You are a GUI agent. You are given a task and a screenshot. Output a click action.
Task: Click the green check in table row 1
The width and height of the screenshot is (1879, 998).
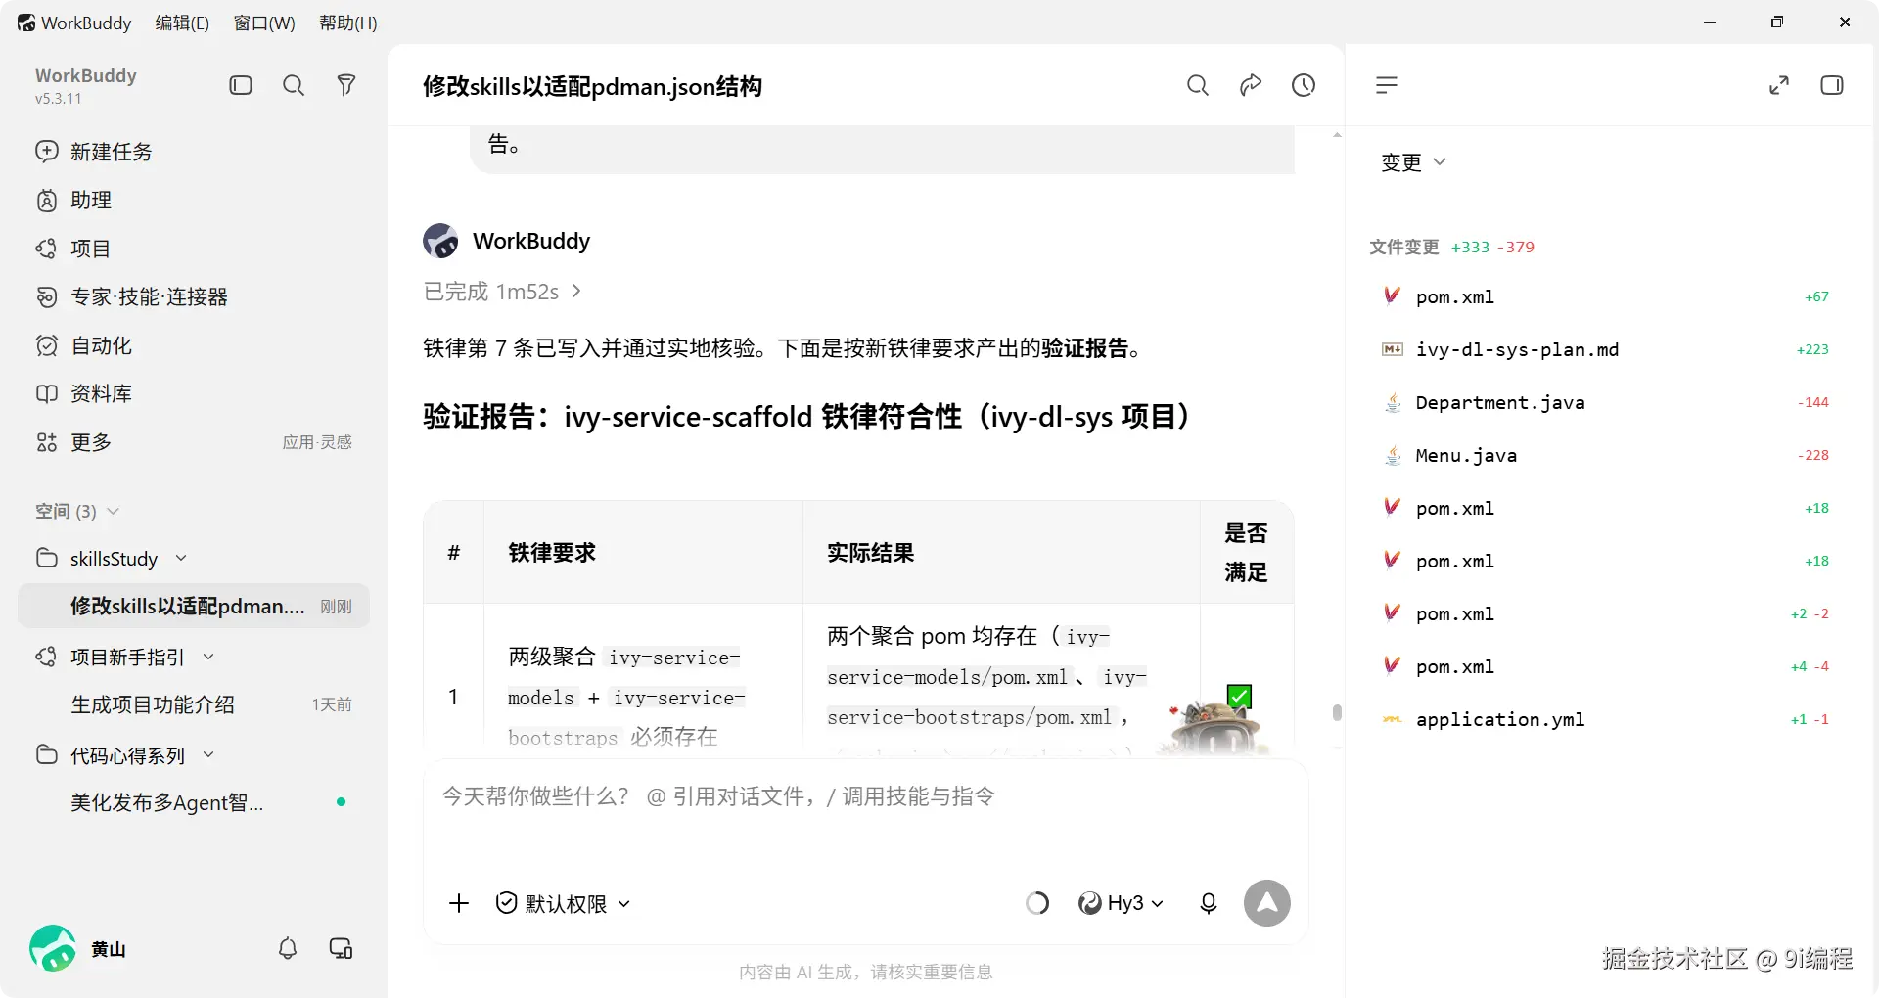[1239, 696]
